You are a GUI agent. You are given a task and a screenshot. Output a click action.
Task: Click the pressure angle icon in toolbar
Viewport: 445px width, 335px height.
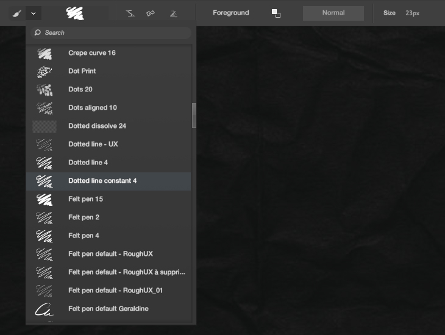pos(173,13)
